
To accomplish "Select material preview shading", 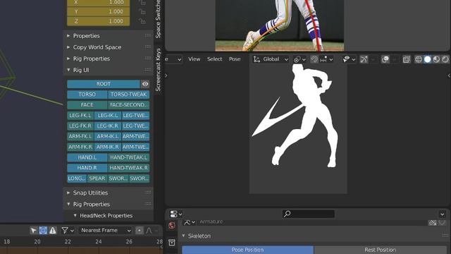I will 436,59.
